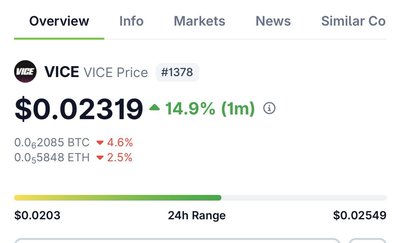Viewport: 401px width, 243px height.
Task: Click the 14.9% (1m) change text
Action: [x=210, y=108]
